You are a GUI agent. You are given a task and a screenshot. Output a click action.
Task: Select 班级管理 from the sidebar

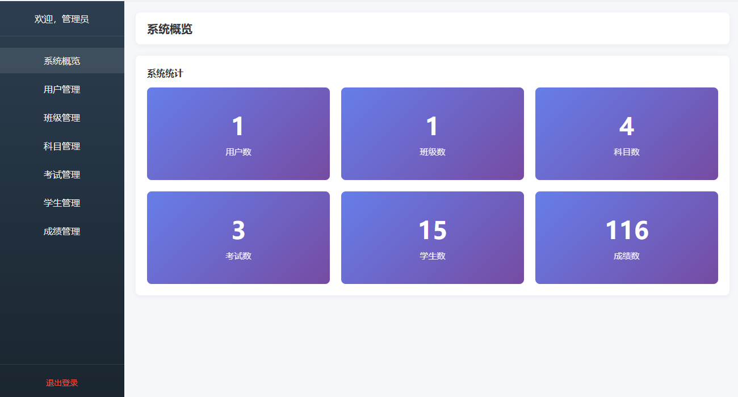click(62, 118)
